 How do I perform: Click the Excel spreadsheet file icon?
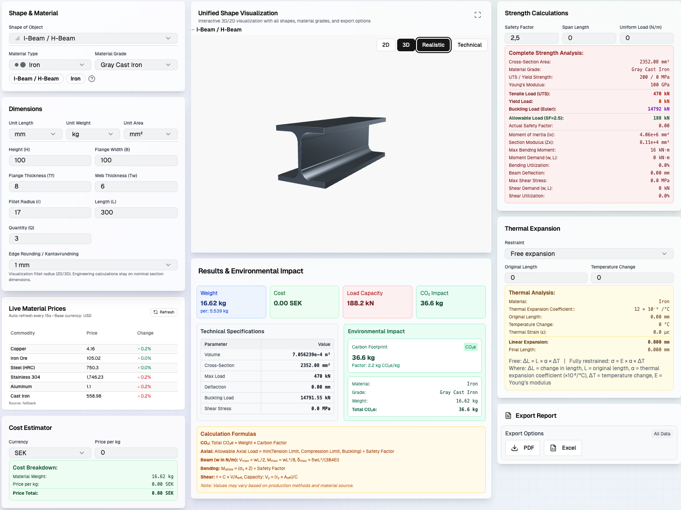point(553,448)
